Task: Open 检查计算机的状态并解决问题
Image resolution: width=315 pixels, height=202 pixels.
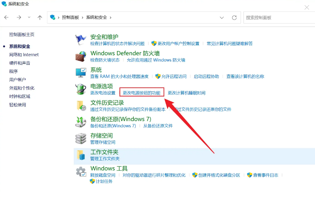Action: click(x=117, y=44)
